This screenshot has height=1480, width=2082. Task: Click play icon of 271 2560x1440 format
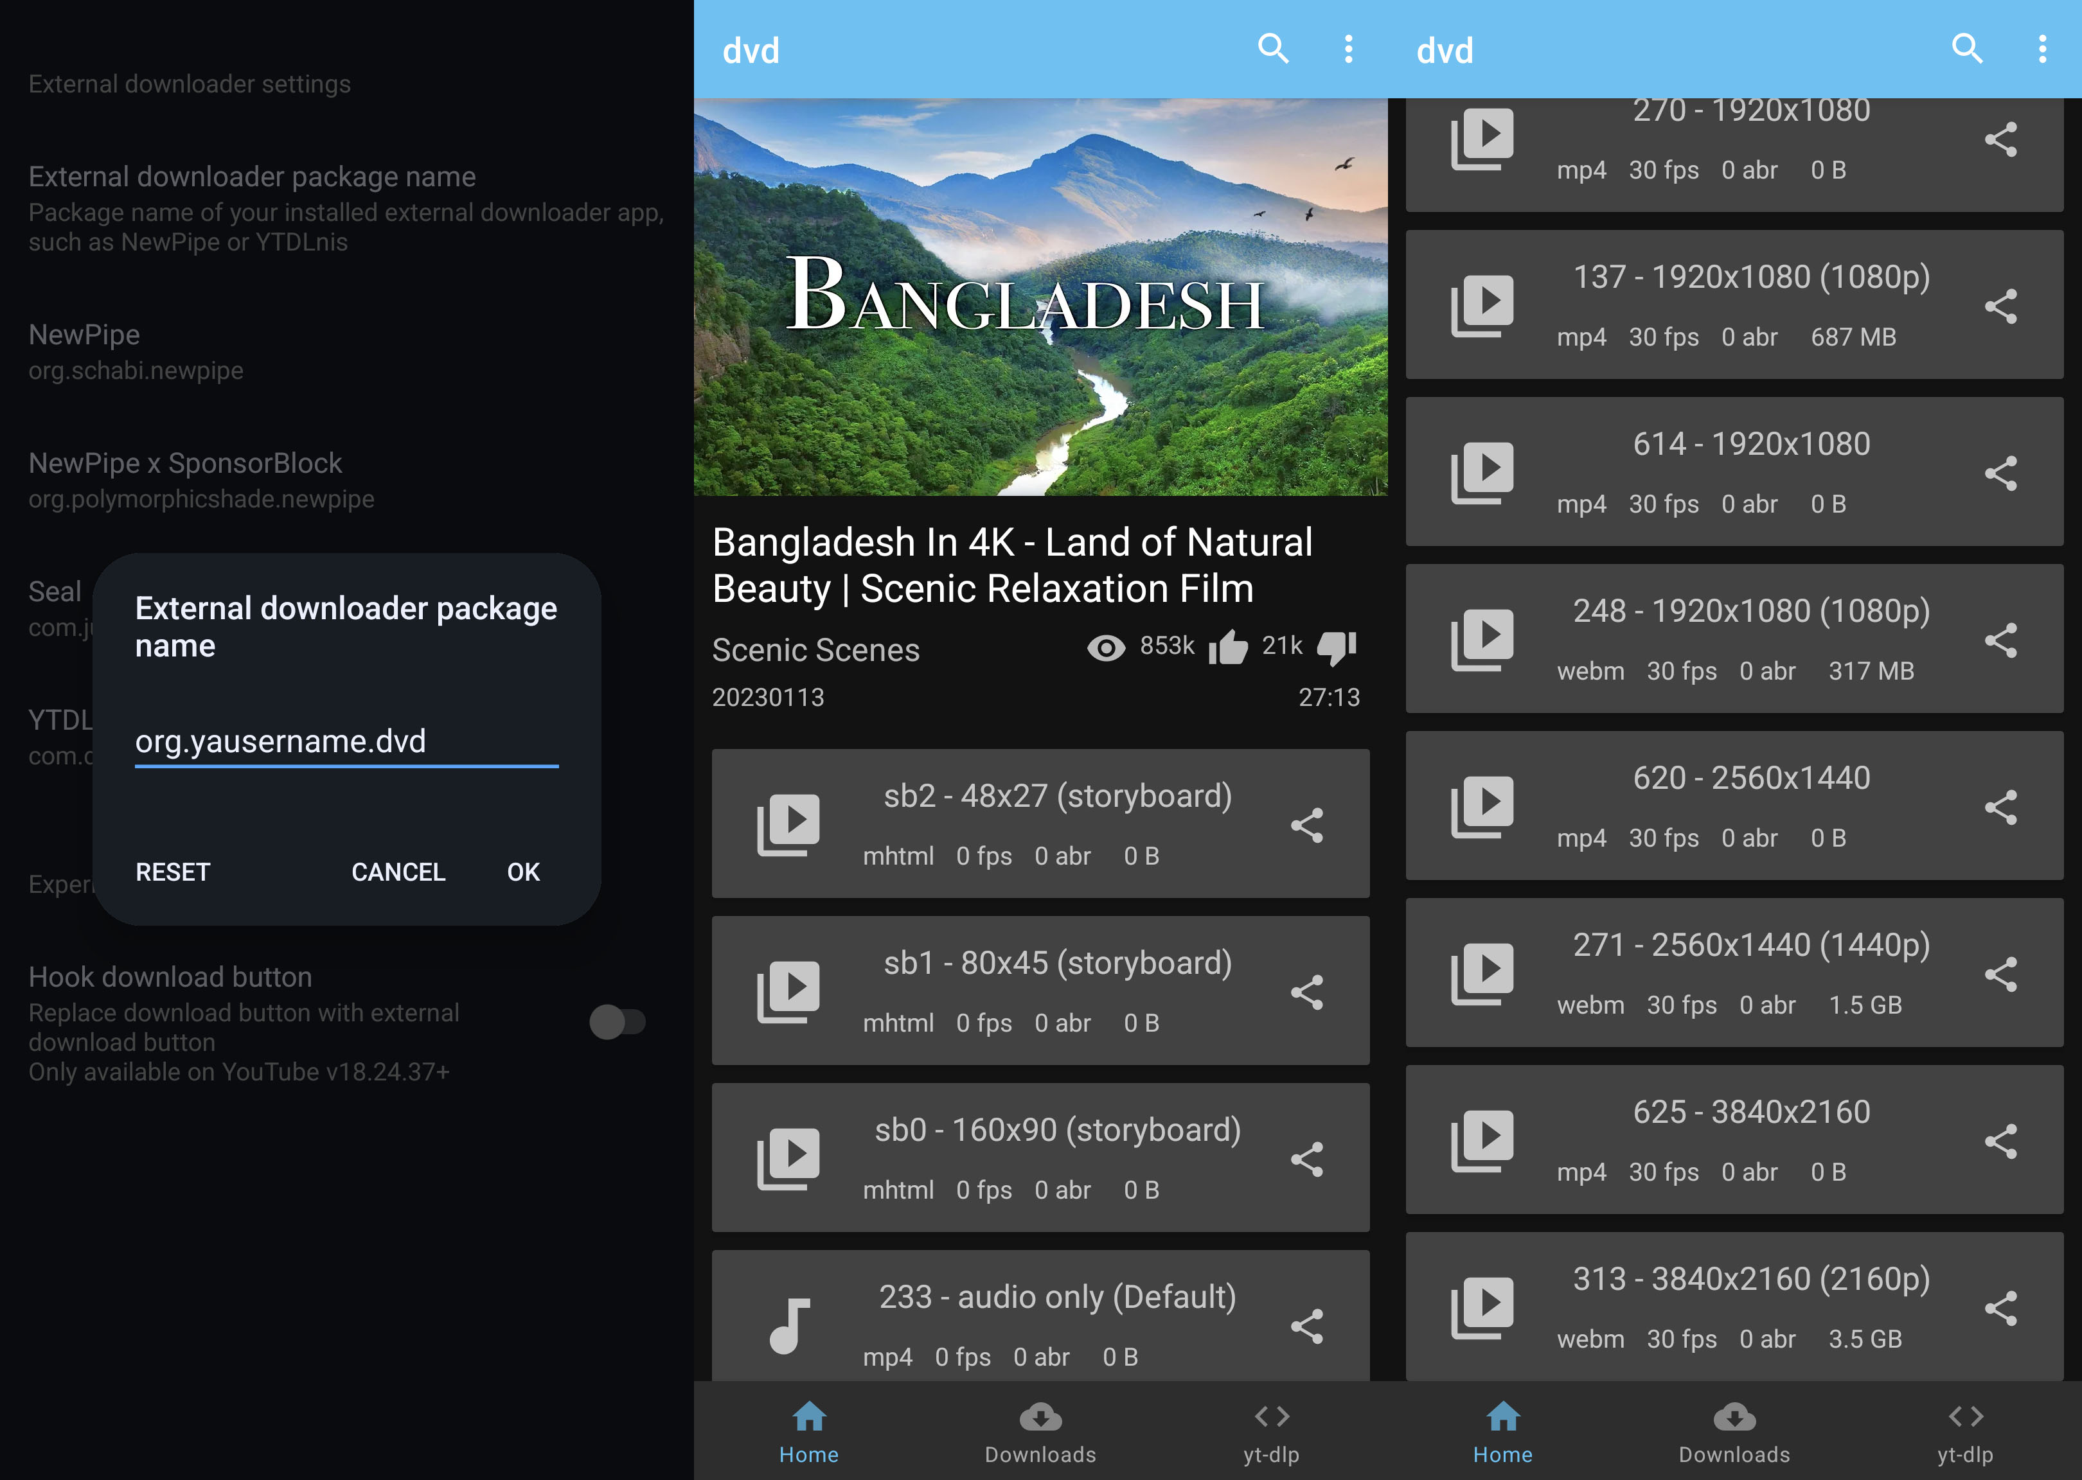pos(1481,973)
